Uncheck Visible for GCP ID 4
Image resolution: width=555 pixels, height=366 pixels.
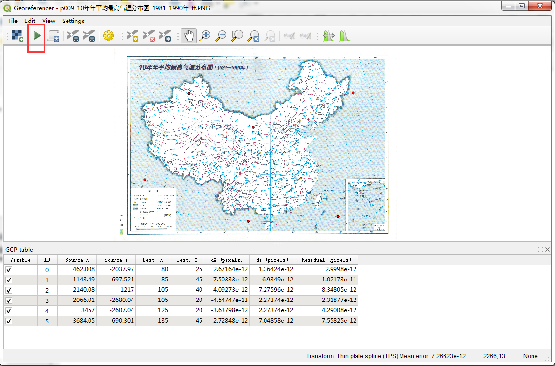(x=9, y=311)
